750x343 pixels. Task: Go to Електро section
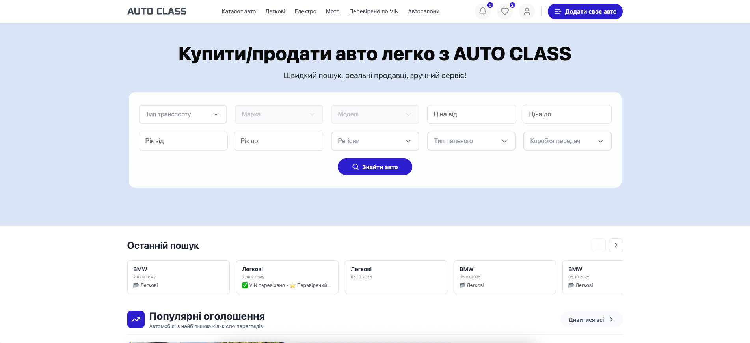[x=305, y=11]
